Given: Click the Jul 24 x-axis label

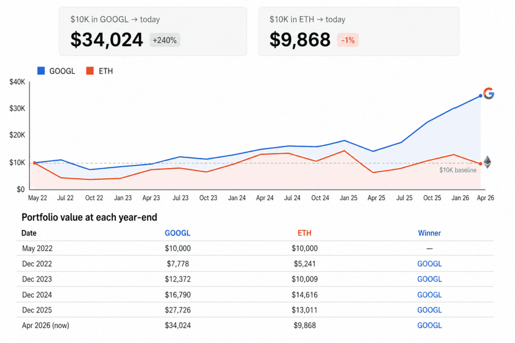Looking at the screenshot, I should tap(292, 198).
